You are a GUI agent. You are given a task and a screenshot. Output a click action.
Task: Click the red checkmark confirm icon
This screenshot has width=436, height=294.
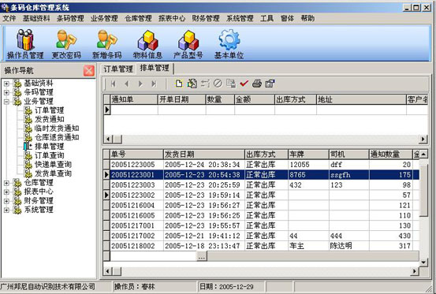coord(244,84)
